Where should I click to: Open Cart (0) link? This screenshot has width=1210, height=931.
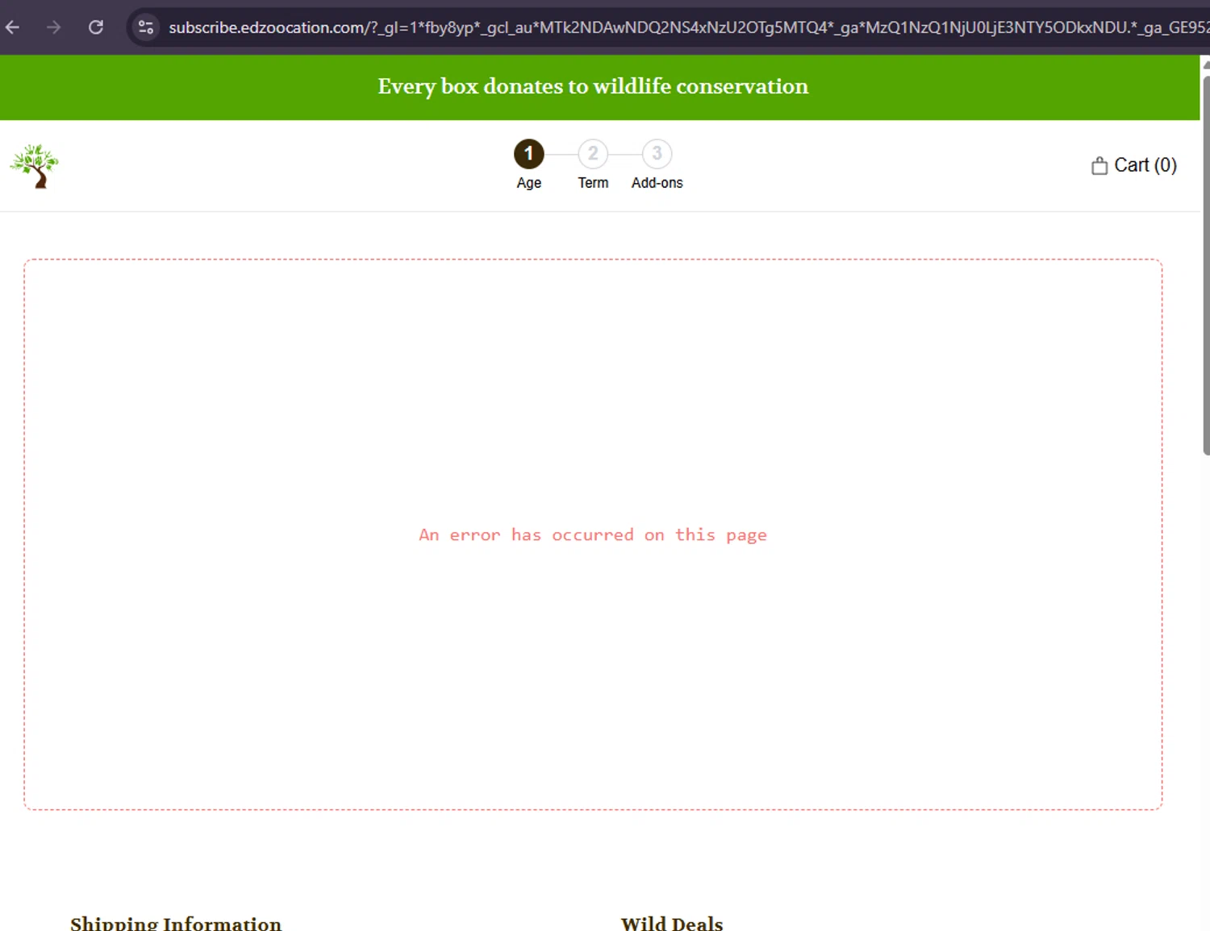click(x=1134, y=165)
